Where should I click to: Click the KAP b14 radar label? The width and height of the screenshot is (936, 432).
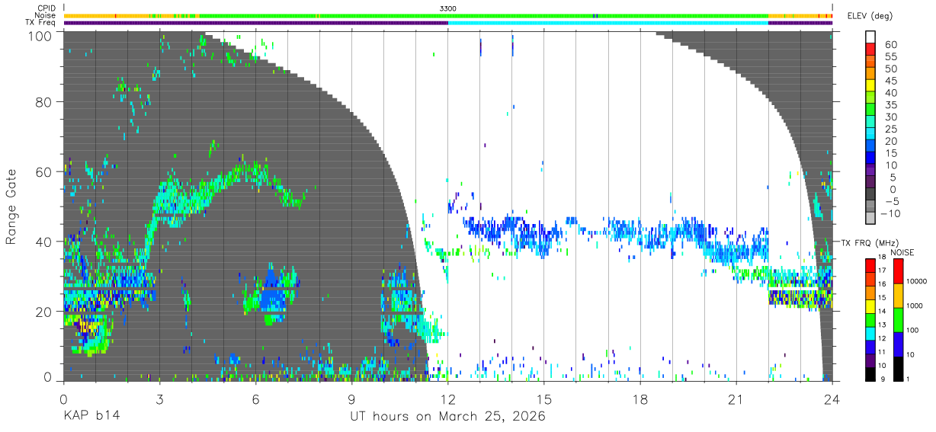pyautogui.click(x=91, y=416)
